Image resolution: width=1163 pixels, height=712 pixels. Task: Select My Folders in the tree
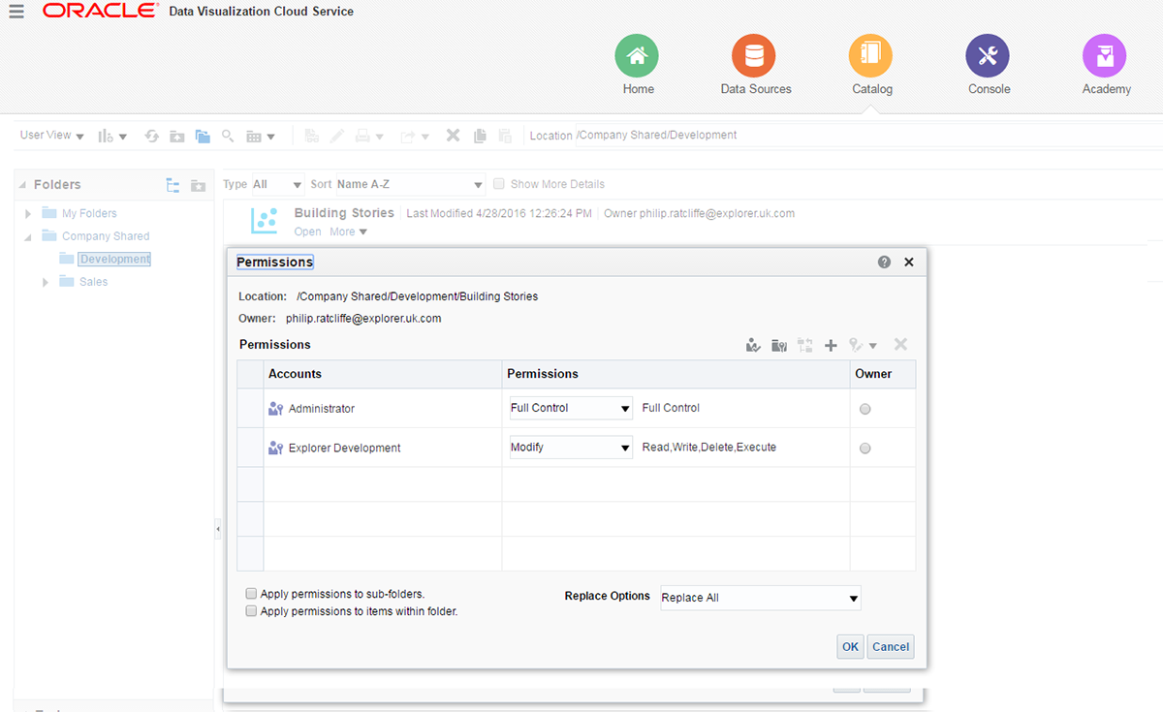pos(89,213)
